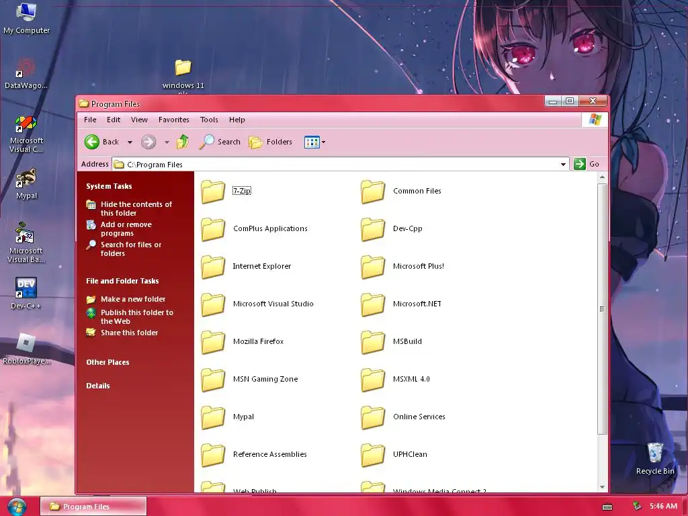
Task: Select the Recycle Bin icon
Action: pyautogui.click(x=654, y=458)
